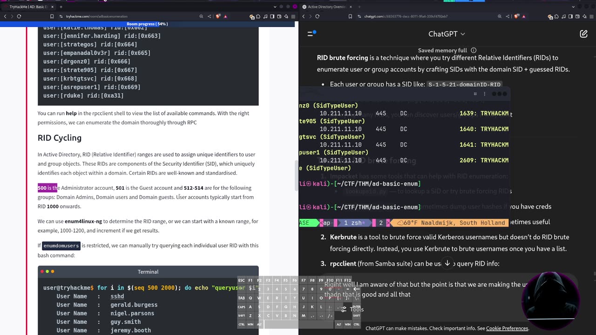Screen dimensions: 596x335
Task: Open Brave Shields in TryHackMe window
Action: [x=218, y=16]
